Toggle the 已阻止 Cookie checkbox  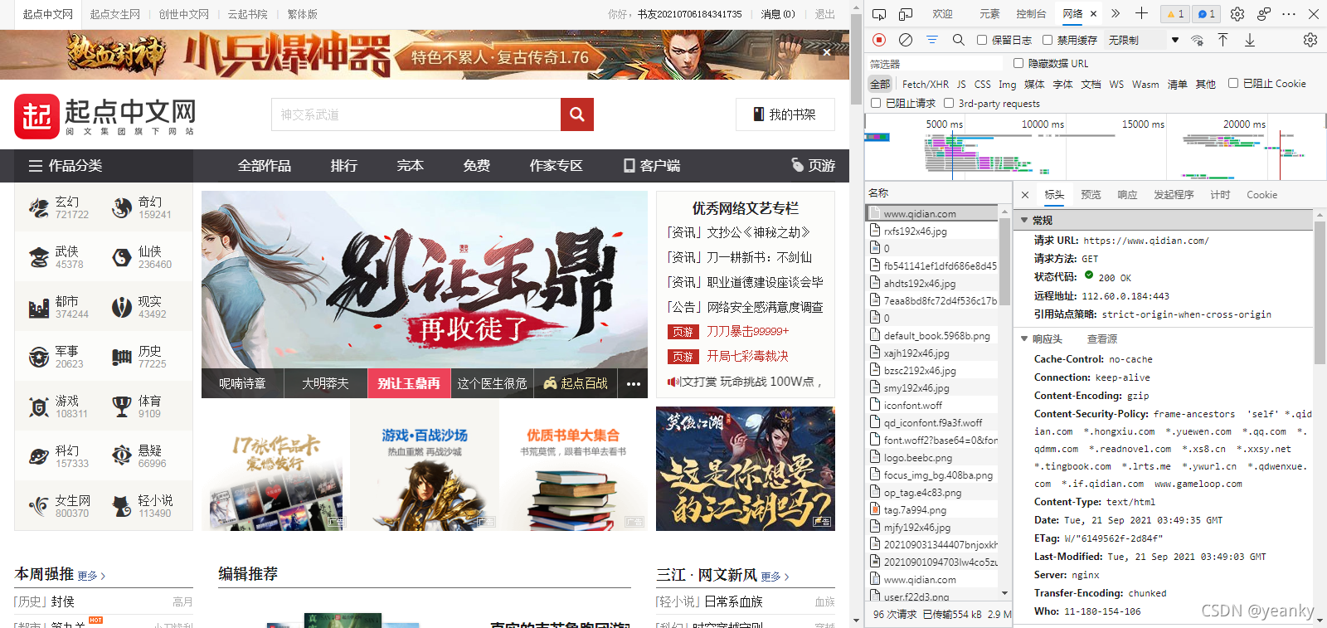click(x=1233, y=83)
